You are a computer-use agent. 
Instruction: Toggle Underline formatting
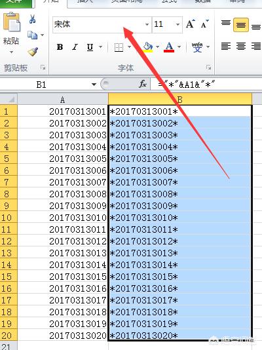[90, 47]
